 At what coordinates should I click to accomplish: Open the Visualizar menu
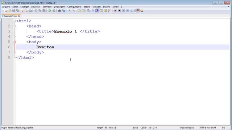36,7
